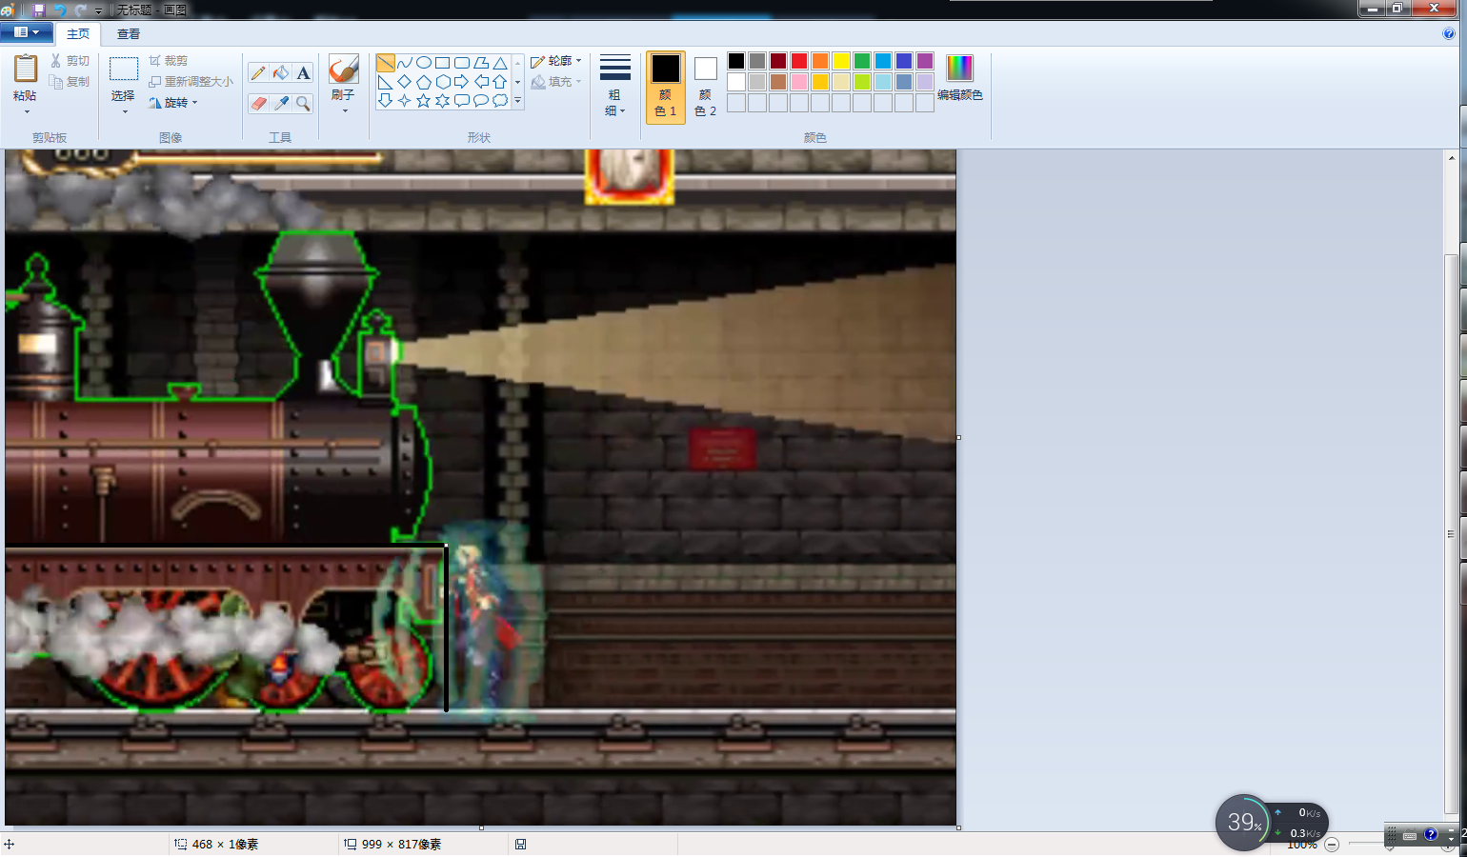The height and width of the screenshot is (857, 1467).
Task: Activate 颜色 1 foreground color box
Action: pos(666,88)
